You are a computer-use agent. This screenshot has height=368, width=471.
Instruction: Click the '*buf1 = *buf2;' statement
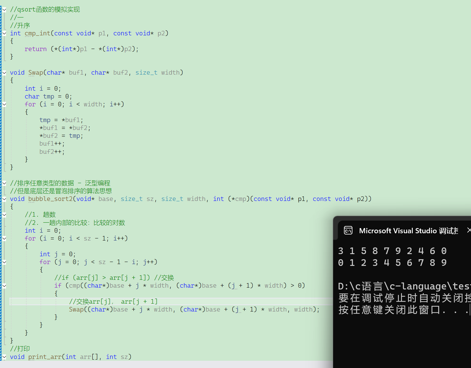[65, 128]
